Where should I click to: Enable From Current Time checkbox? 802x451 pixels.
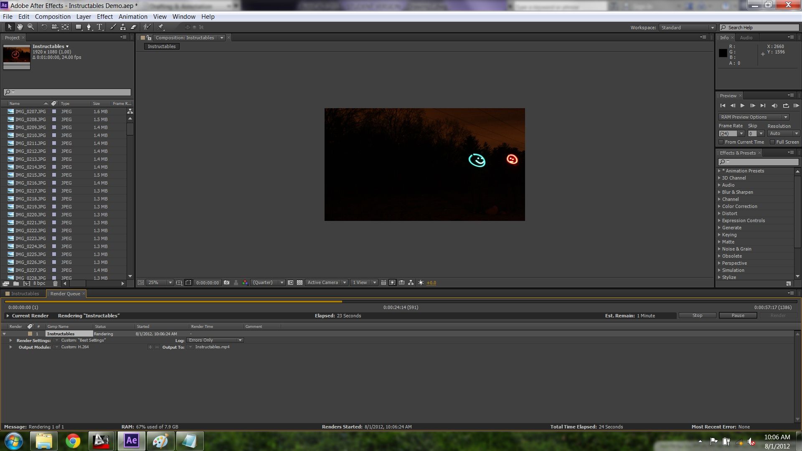[x=721, y=142]
